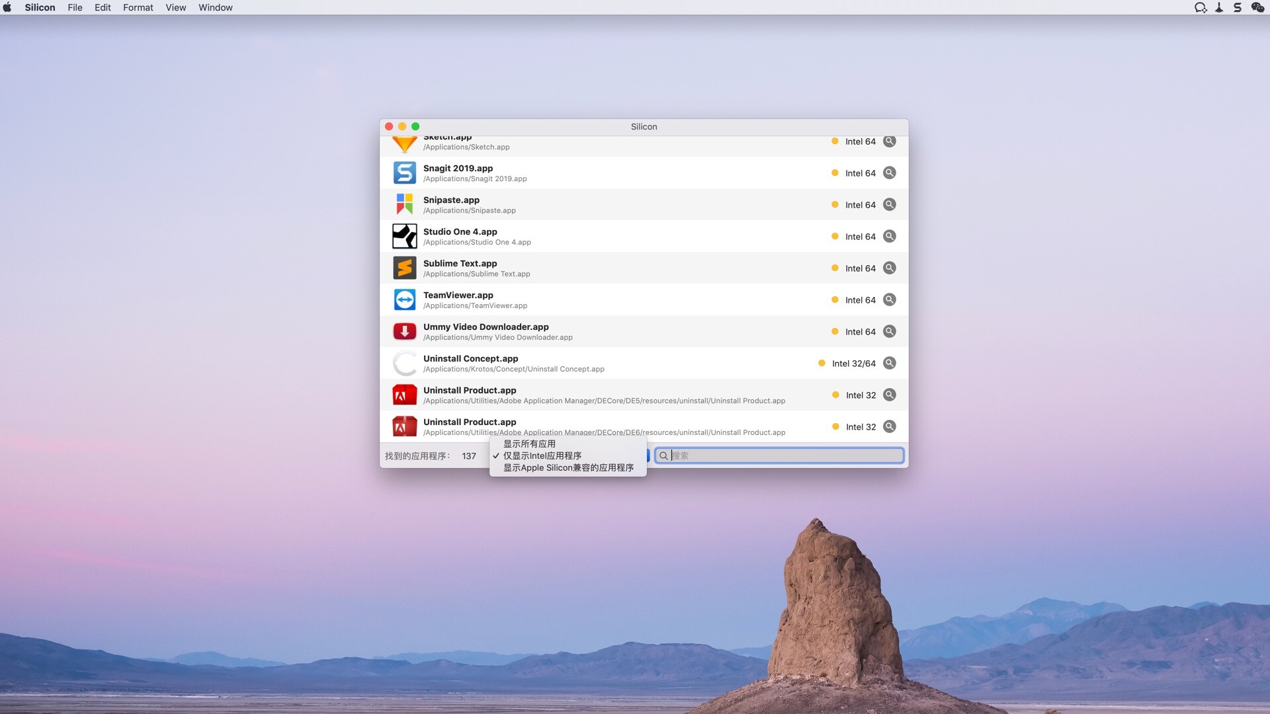This screenshot has height=714, width=1270.
Task: Click the Intel 32/64 label for Uninstall Concept
Action: click(853, 364)
